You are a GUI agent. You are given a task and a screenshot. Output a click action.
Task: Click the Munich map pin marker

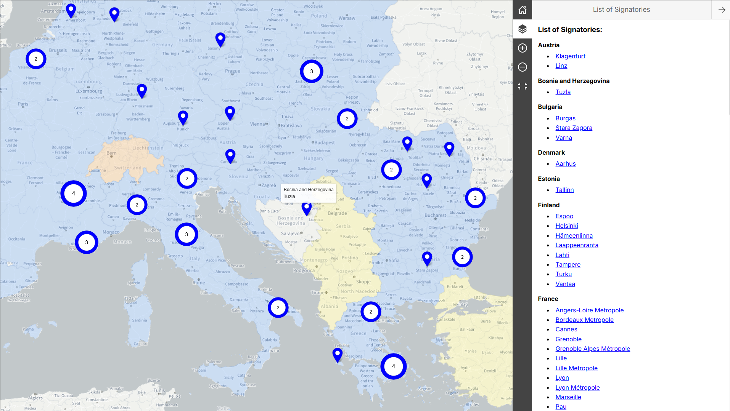pos(183,117)
